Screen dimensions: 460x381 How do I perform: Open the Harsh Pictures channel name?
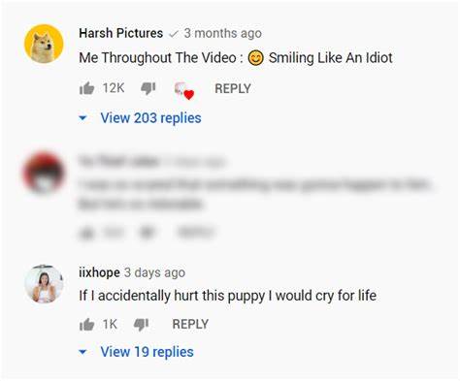click(121, 33)
